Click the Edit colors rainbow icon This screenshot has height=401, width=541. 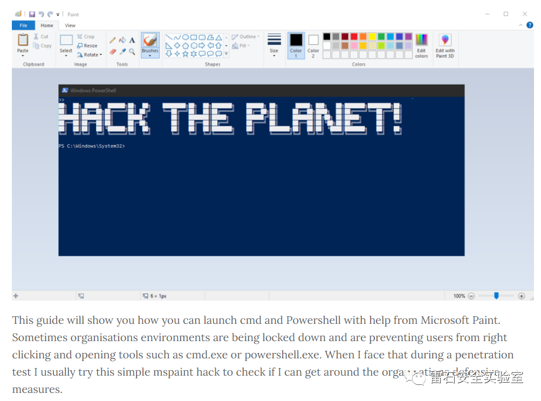[421, 40]
